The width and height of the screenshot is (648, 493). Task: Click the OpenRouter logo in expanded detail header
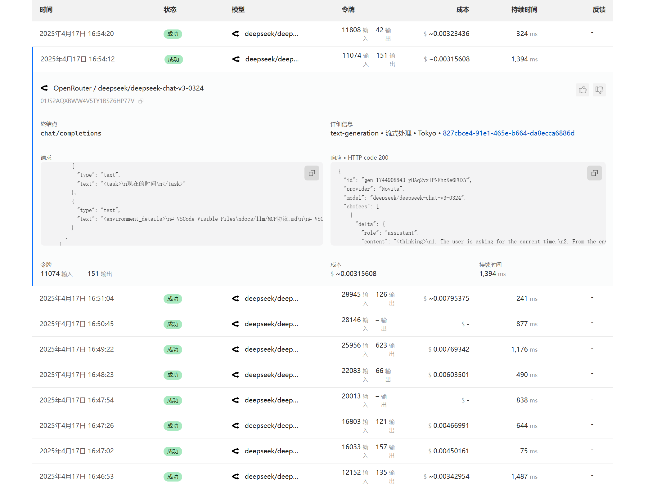point(44,88)
